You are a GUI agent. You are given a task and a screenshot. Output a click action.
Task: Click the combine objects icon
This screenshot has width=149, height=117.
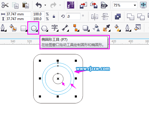[x=118, y=17]
